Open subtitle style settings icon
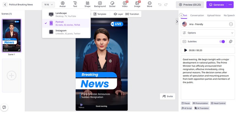 pos(231,42)
